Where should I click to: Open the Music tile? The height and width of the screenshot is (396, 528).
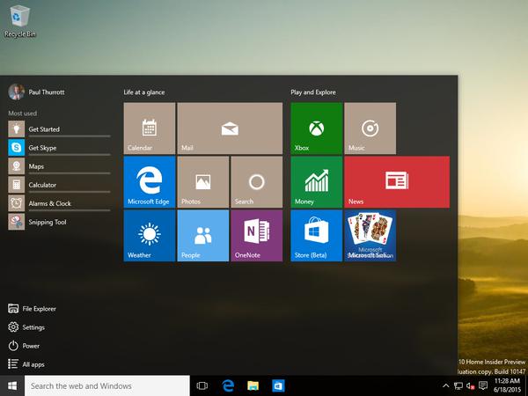point(370,128)
